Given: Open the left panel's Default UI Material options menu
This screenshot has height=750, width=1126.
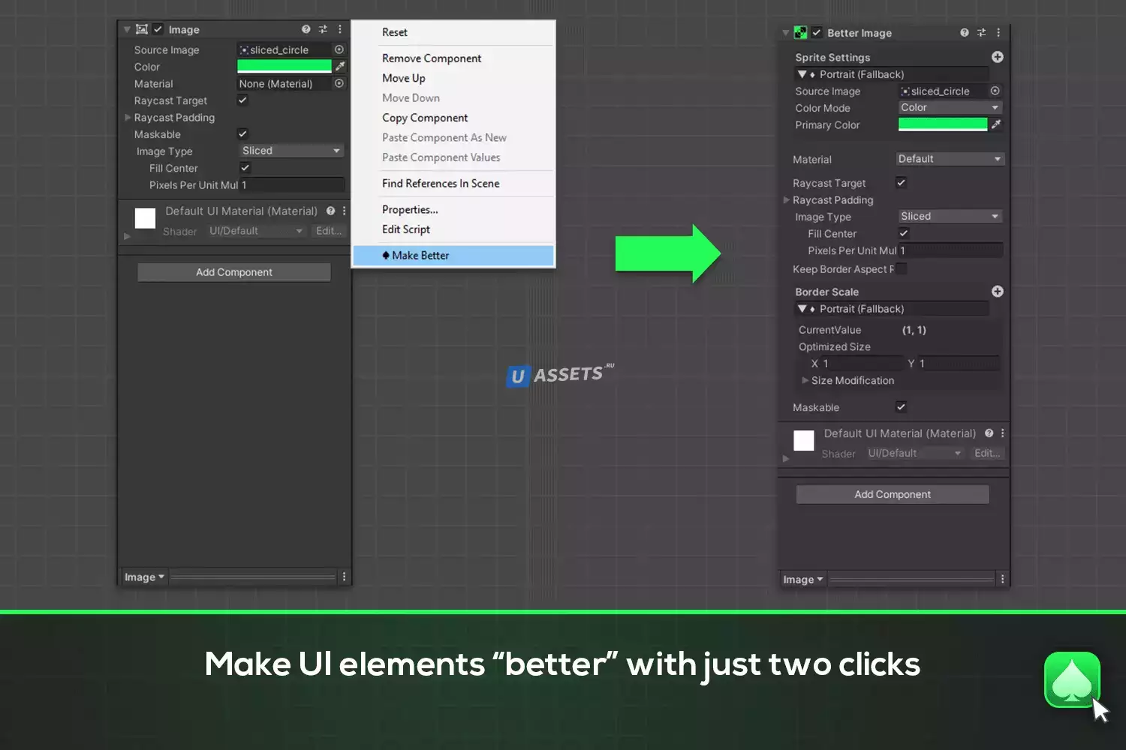Looking at the screenshot, I should point(345,211).
